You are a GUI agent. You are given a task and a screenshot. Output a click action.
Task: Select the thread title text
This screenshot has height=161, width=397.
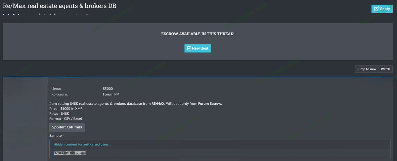[60, 6]
